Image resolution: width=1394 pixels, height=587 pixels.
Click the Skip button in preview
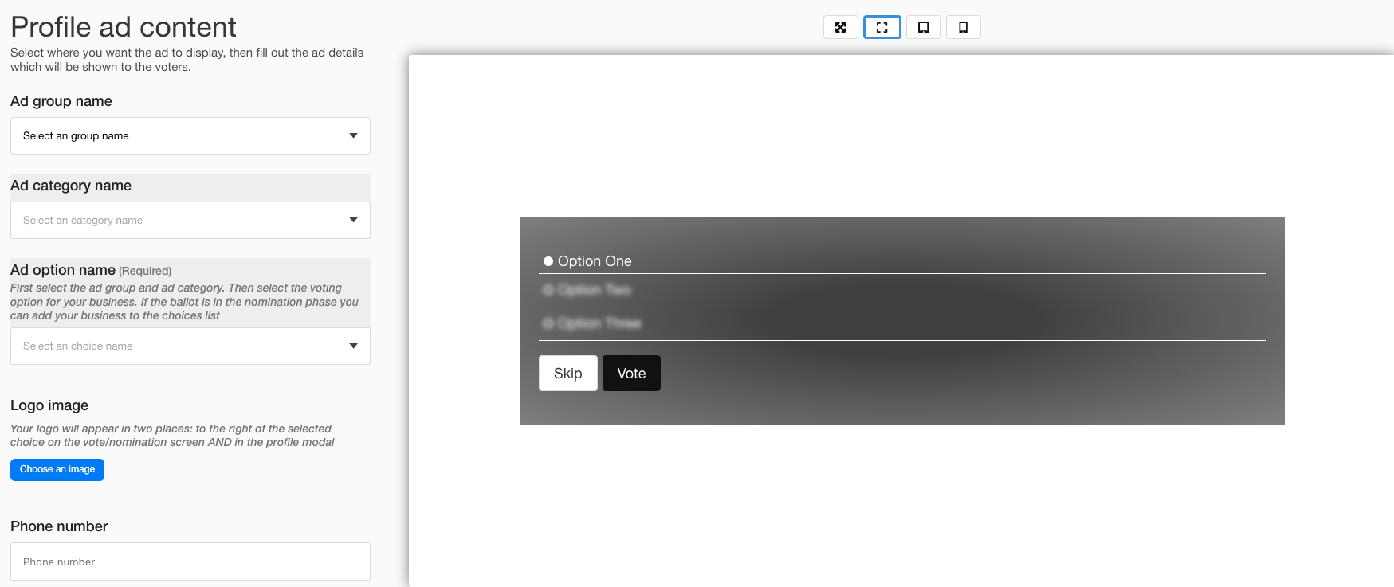[567, 374]
